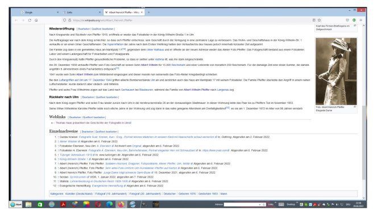Close the Links tab

pyautogui.click(x=100, y=12)
